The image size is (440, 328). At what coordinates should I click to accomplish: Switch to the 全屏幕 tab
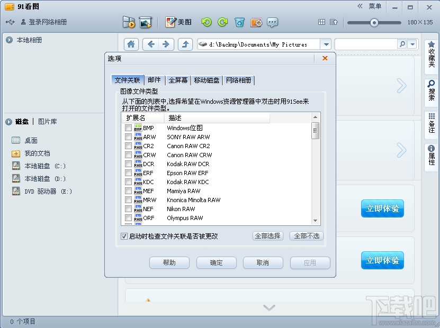point(178,80)
